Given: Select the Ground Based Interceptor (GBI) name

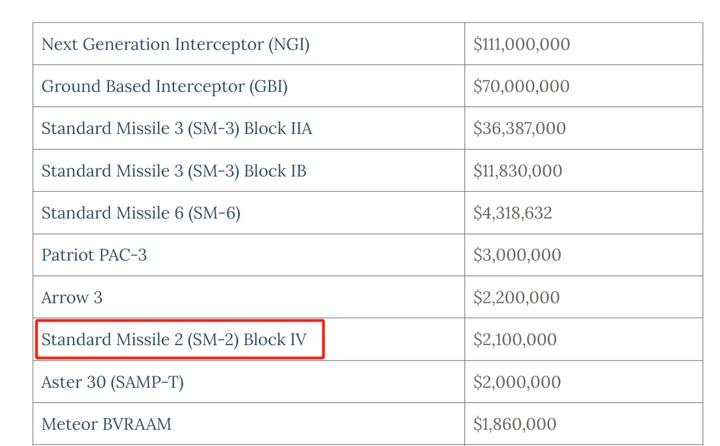Looking at the screenshot, I should 164,86.
